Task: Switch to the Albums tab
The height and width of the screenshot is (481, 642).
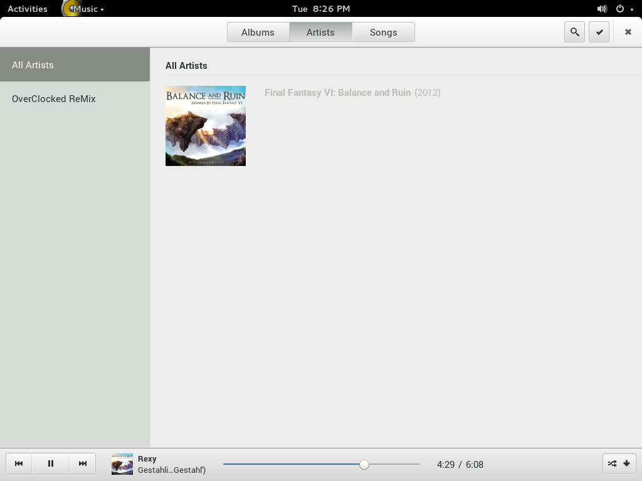Action: (258, 33)
